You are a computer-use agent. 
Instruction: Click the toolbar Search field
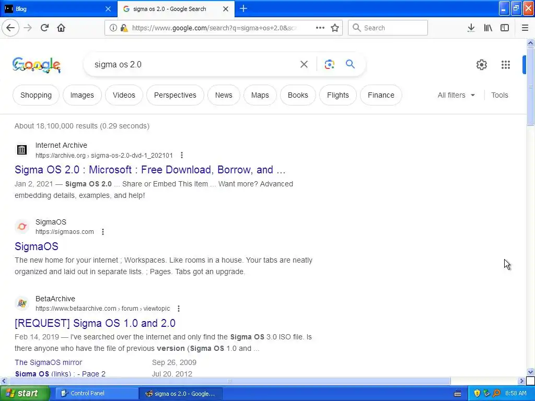tap(388, 28)
